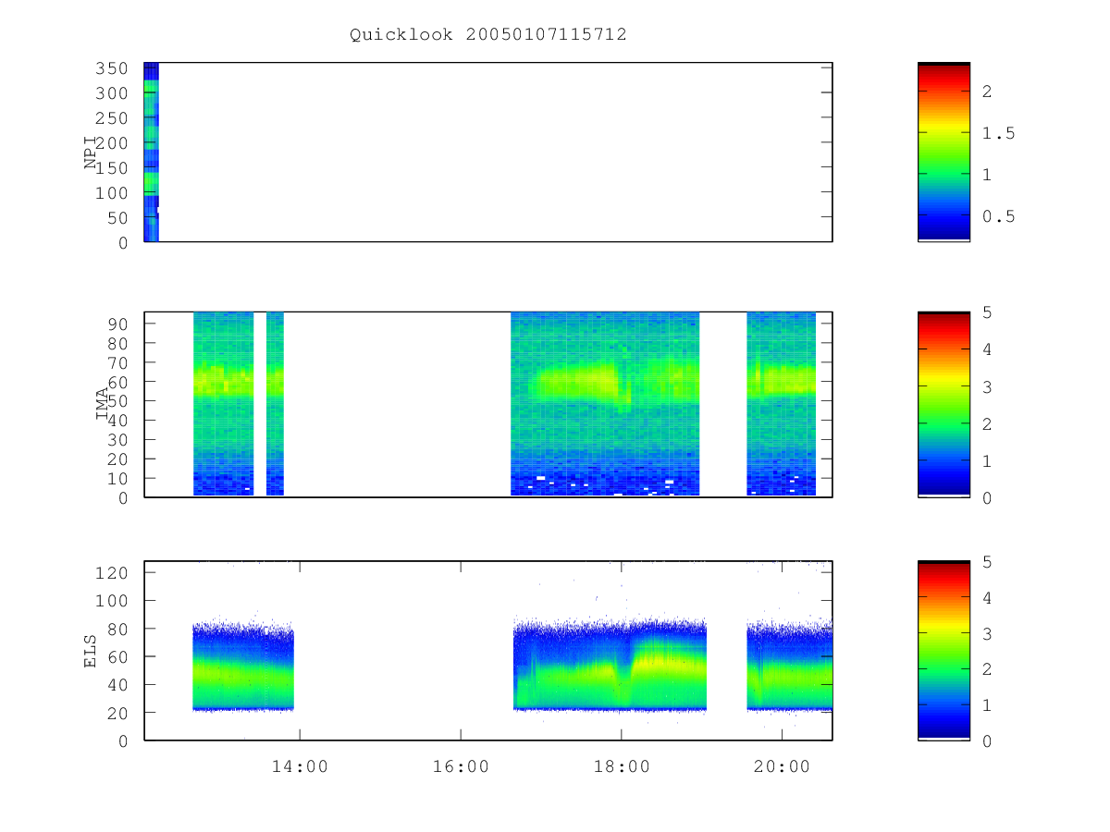Click the 120 tick label on ELS axis

pos(112,572)
